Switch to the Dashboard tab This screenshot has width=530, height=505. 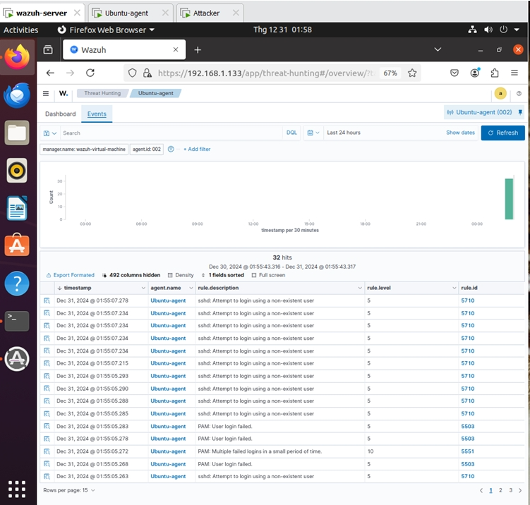click(x=61, y=114)
